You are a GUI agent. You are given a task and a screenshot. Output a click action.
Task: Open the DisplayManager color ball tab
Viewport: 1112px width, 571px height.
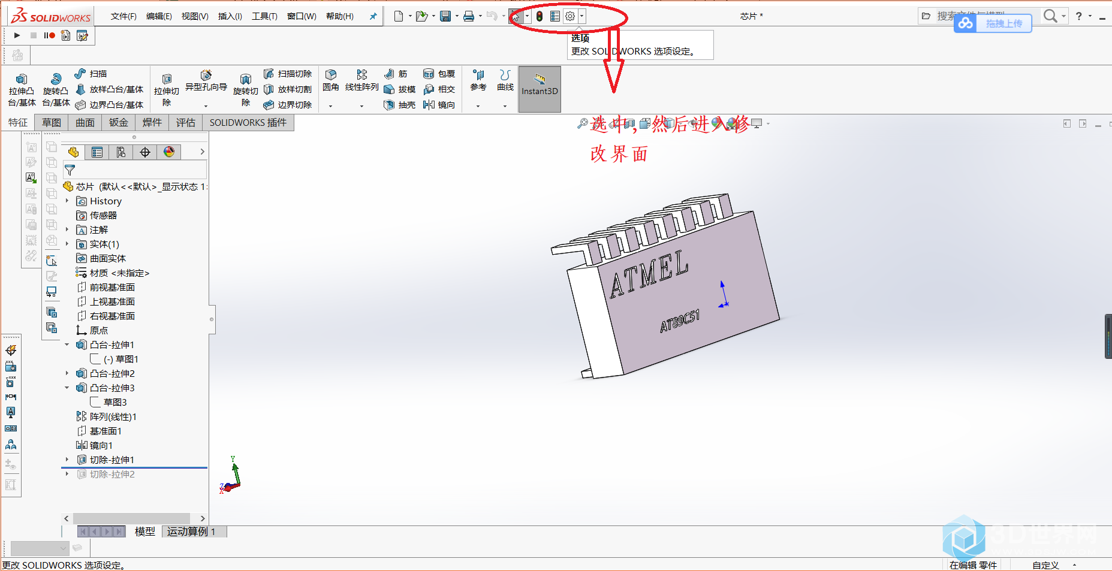click(x=169, y=152)
